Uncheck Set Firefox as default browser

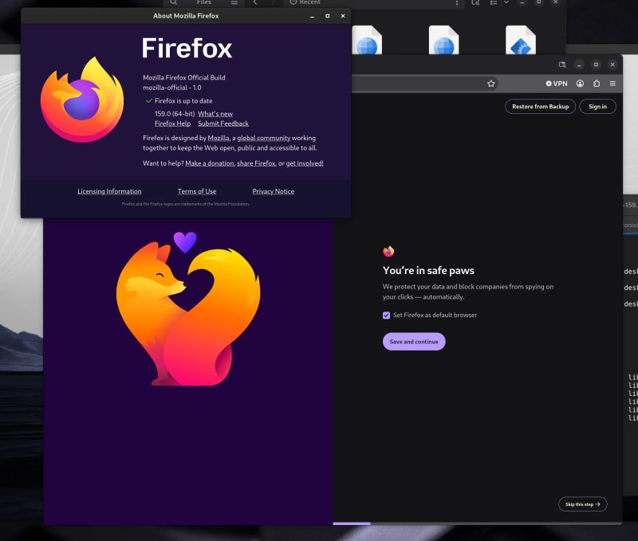tap(386, 316)
